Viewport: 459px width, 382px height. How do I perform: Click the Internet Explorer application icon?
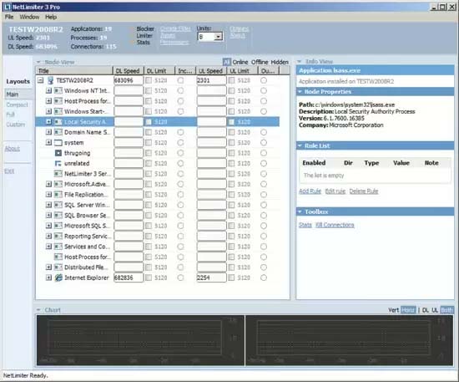tap(58, 278)
